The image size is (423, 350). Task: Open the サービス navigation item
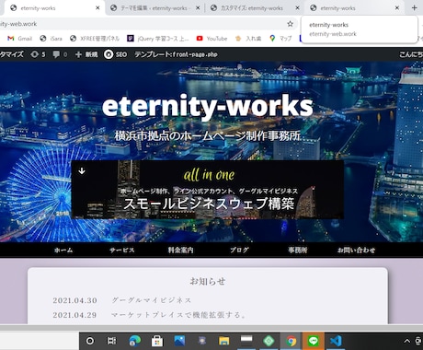click(x=122, y=250)
